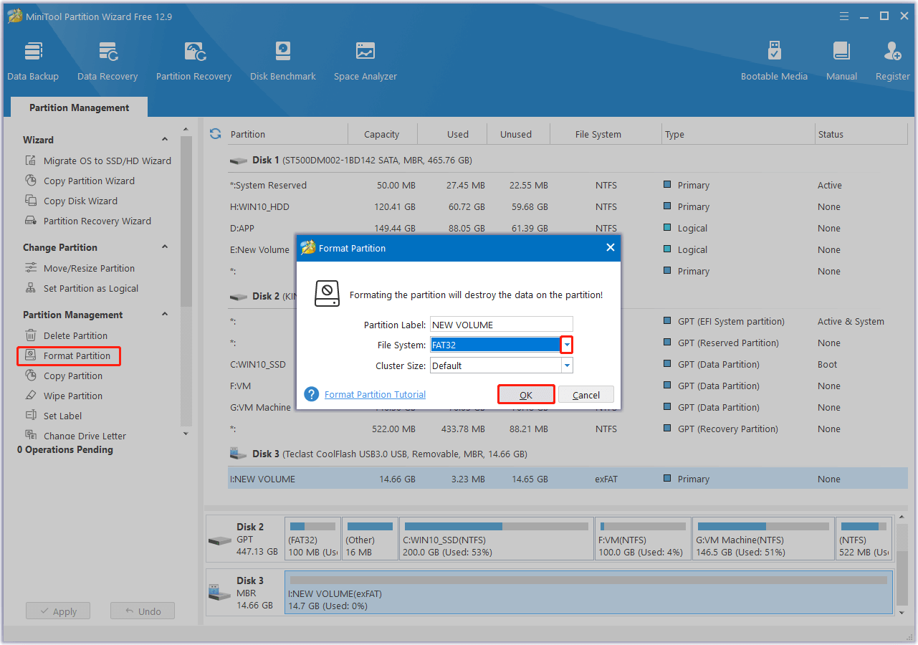
Task: Select the I:NEW VOLUME exFAT disk map block
Action: click(588, 593)
